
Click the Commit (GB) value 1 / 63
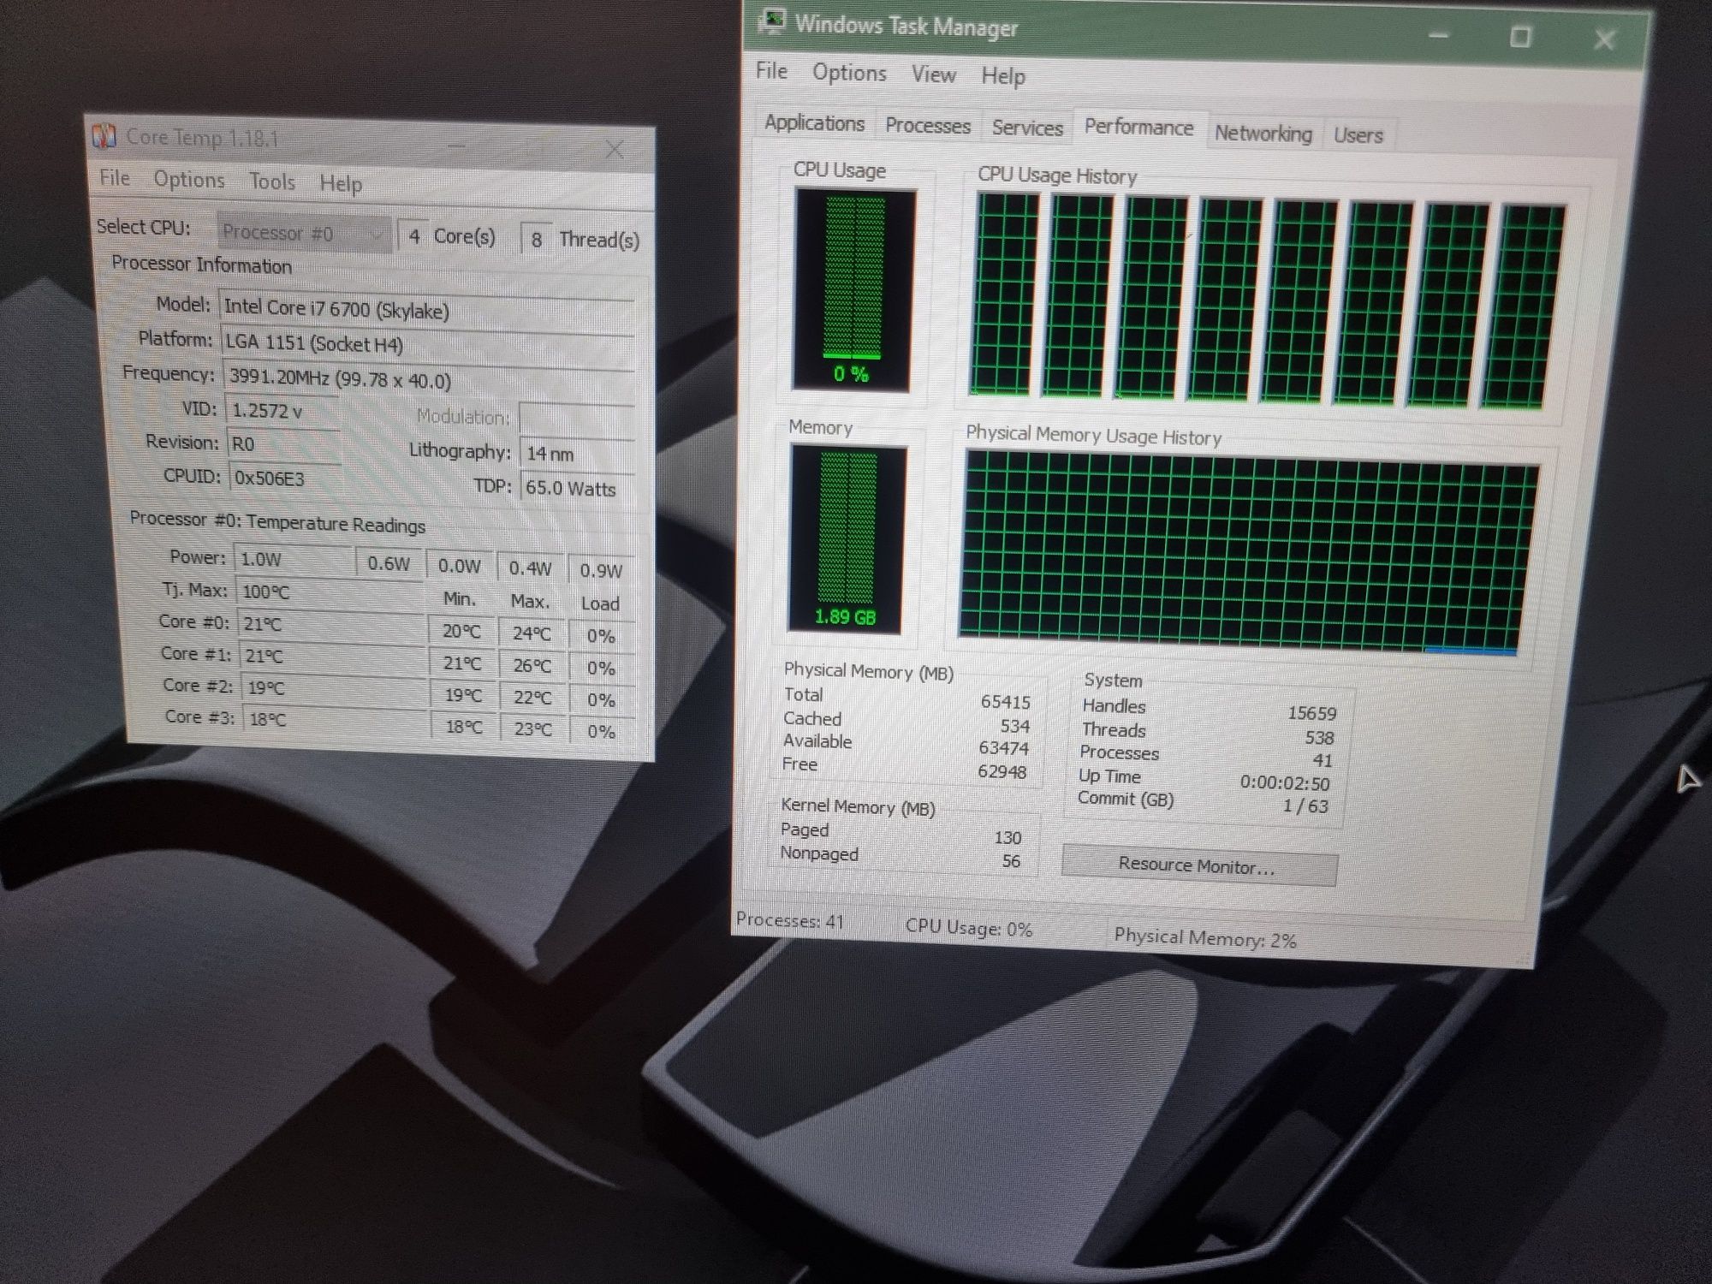pyautogui.click(x=1305, y=805)
